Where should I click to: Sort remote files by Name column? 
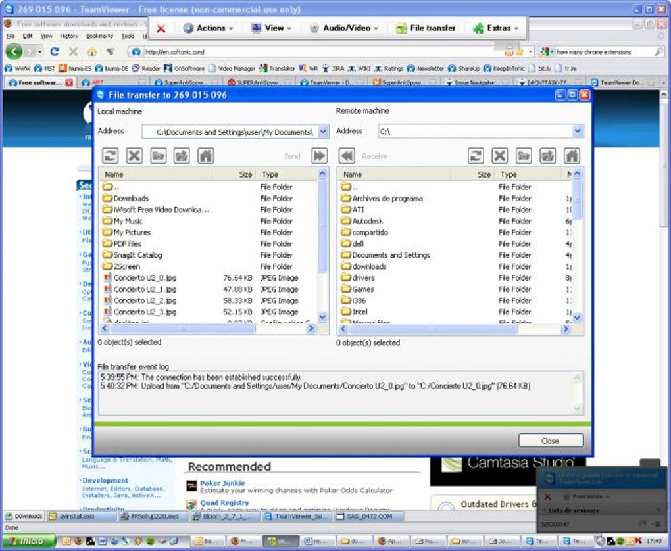pyautogui.click(x=395, y=174)
